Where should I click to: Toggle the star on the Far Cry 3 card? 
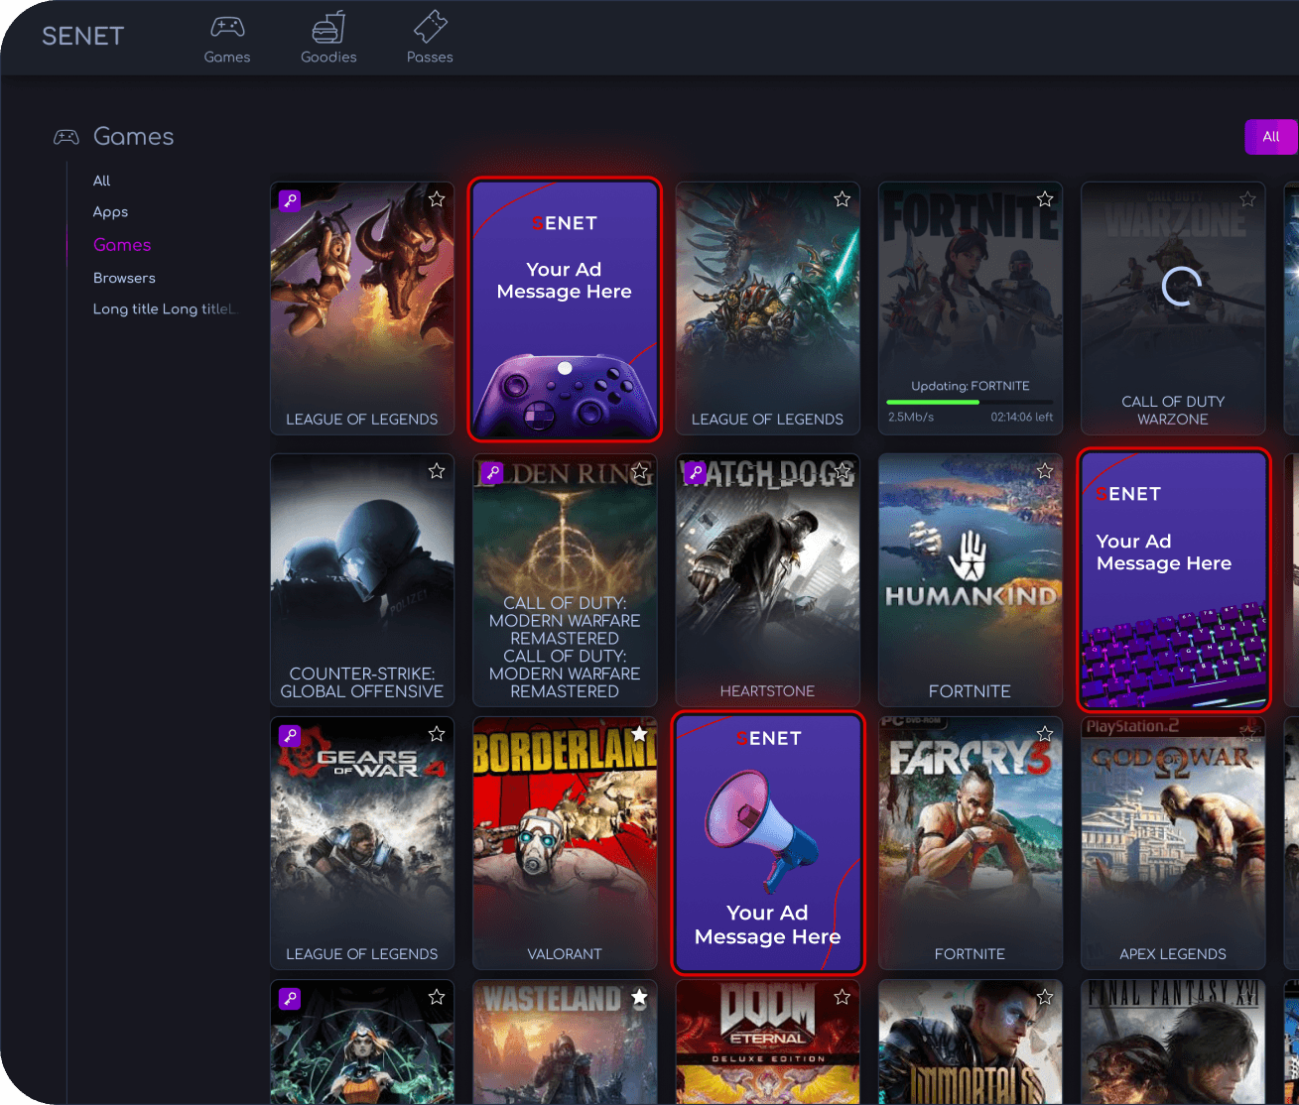click(x=1045, y=734)
